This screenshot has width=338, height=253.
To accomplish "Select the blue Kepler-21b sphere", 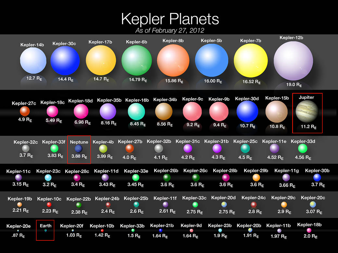I will [161, 230].
